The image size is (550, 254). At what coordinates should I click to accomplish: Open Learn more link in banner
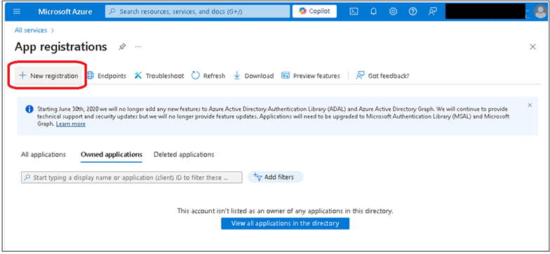tap(70, 124)
